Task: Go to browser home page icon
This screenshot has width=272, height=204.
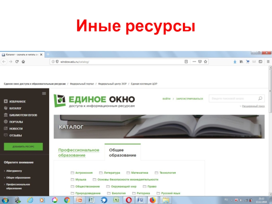Action: click(23, 62)
